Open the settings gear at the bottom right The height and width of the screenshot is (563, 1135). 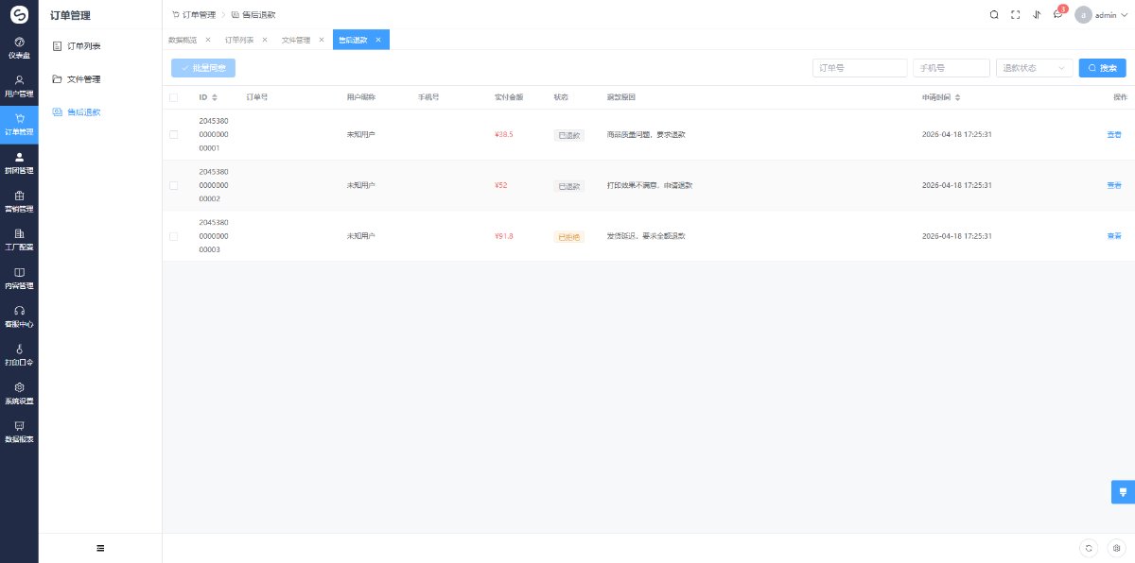tap(1116, 548)
